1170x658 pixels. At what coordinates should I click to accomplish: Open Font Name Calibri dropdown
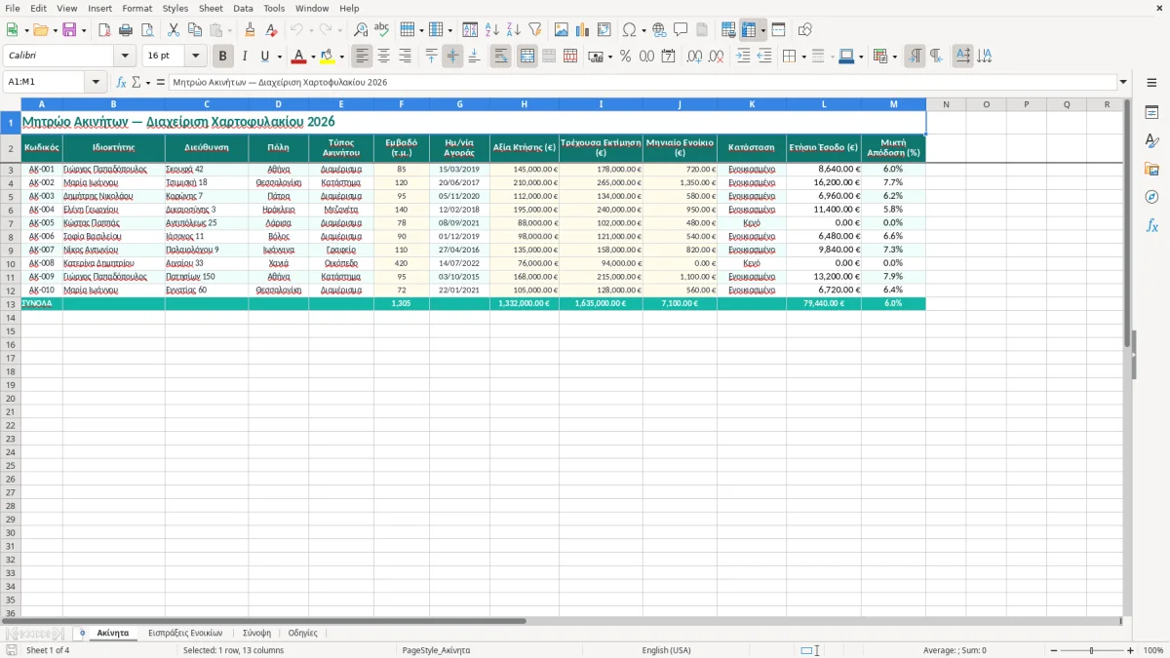click(x=124, y=57)
